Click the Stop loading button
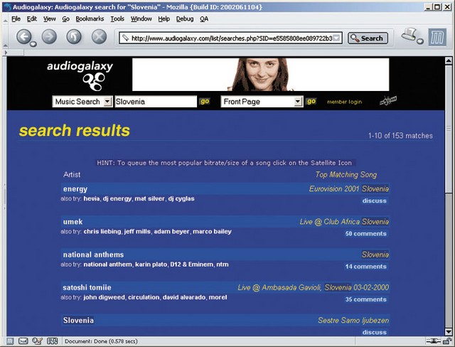This screenshot has width=455, height=347. (99, 37)
